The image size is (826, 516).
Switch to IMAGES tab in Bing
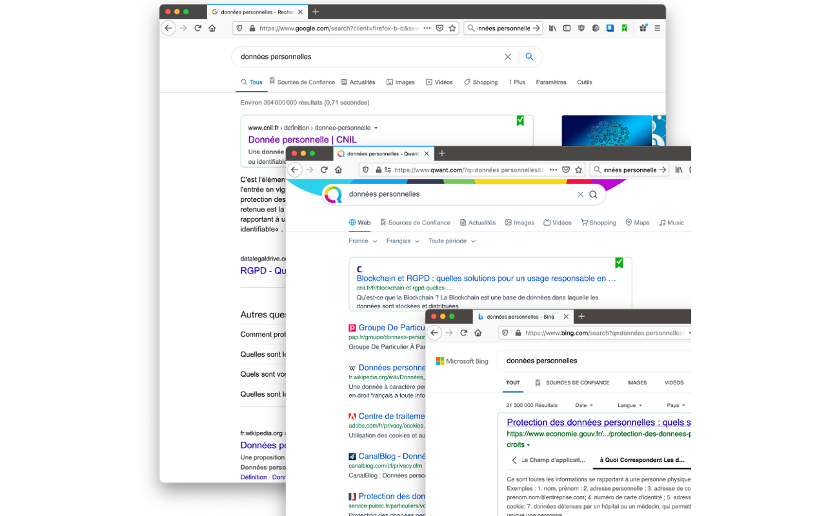[637, 382]
